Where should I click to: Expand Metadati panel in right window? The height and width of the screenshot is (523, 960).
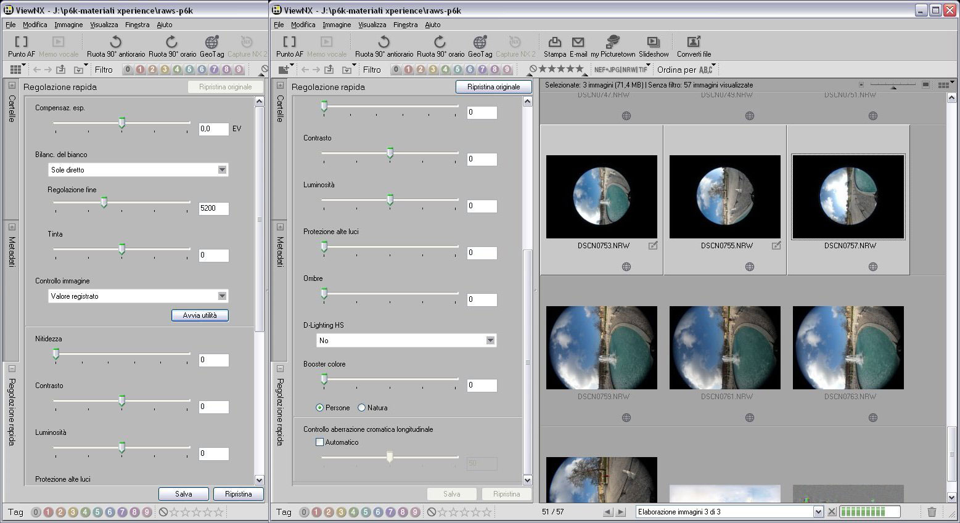point(280,227)
